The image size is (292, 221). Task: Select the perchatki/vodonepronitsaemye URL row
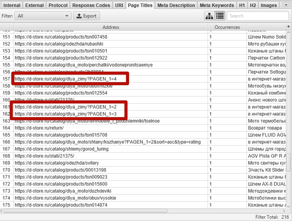click(143, 65)
